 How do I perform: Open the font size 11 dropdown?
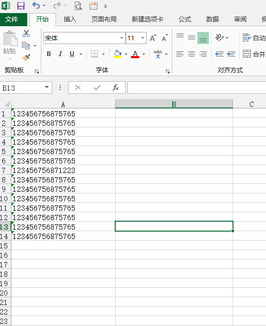[142, 38]
